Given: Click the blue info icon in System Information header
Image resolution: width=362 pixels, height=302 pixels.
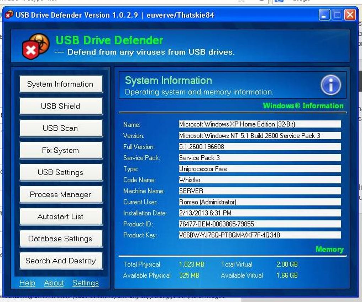Looking at the screenshot, I should pos(331,85).
